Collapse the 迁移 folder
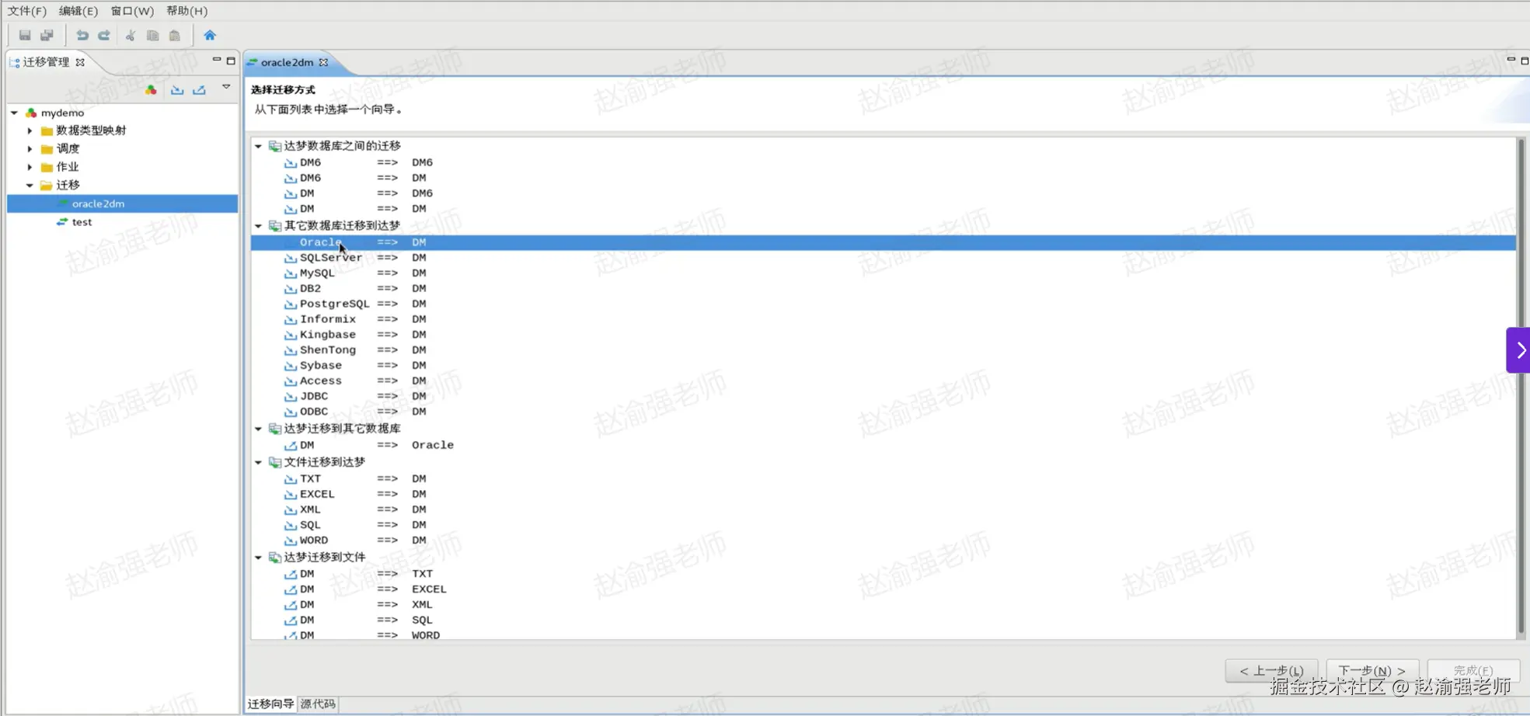The image size is (1530, 716). [x=30, y=185]
